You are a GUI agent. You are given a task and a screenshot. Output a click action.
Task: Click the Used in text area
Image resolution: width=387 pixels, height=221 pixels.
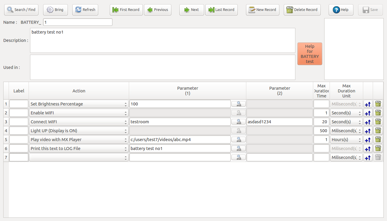163,67
